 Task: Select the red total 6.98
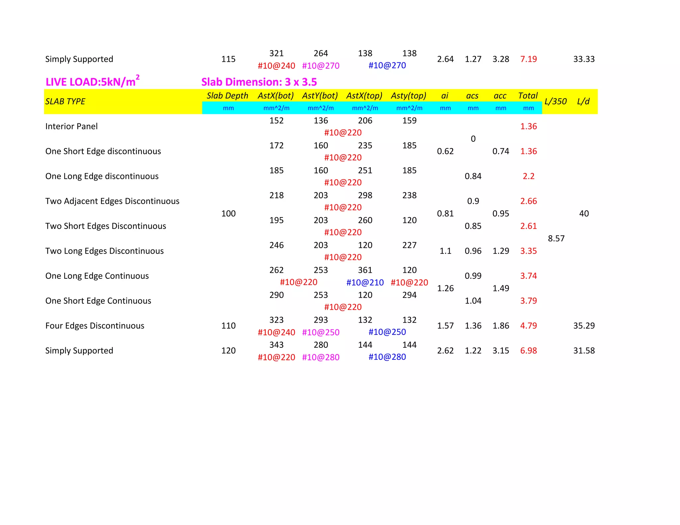528,350
